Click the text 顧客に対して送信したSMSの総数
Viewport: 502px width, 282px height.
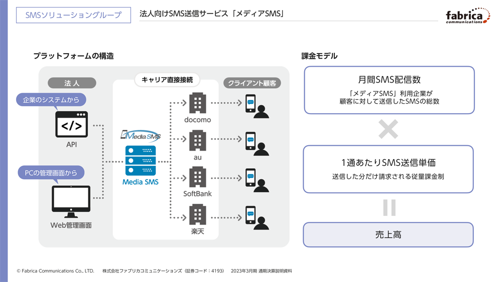point(390,101)
